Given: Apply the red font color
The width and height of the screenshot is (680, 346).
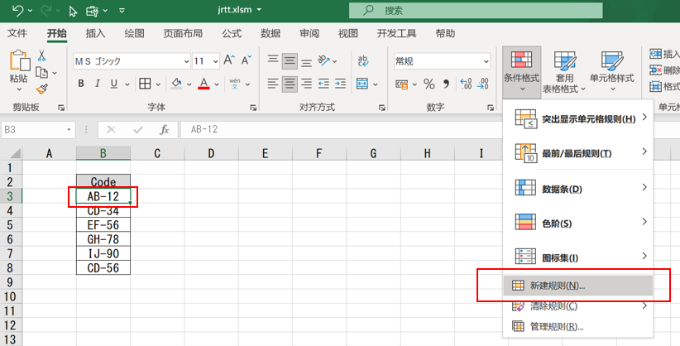Looking at the screenshot, I should click(204, 84).
